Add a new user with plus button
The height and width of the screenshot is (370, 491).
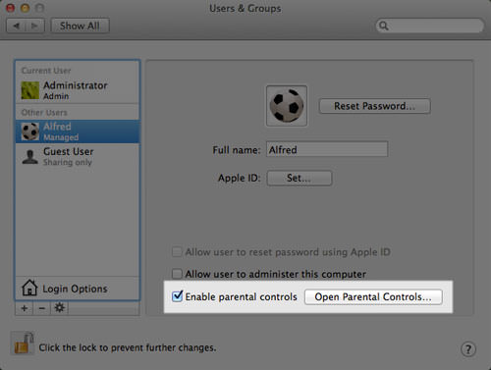pos(25,308)
